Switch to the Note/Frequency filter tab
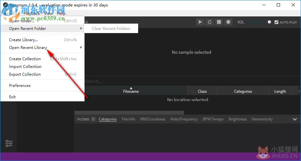 [184, 119]
